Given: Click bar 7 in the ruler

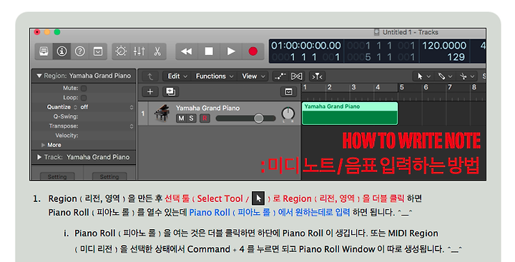Looking at the screenshot, I should [x=450, y=87].
